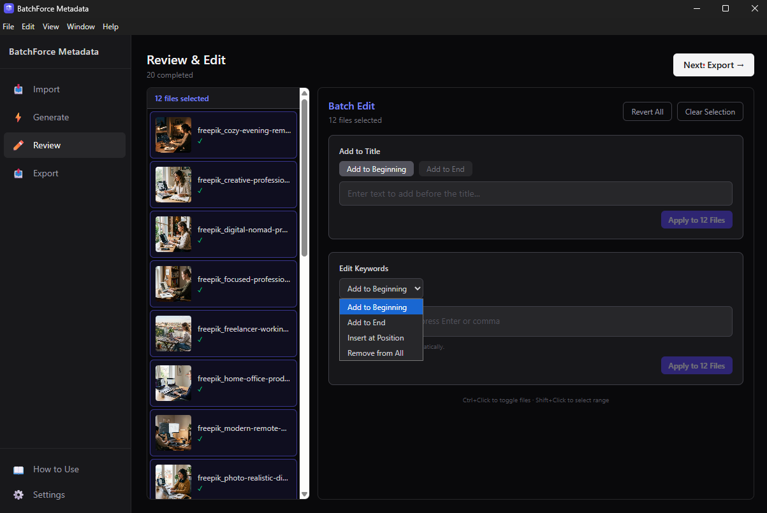Click the Next: Export button

(713, 65)
